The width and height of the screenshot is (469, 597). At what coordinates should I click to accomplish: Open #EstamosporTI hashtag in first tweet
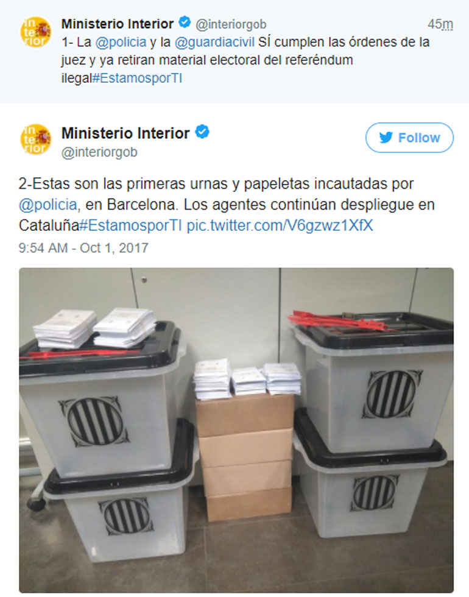138,79
